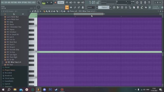
Task: Show the Browser tree icon in toolbar
Action: pos(130,7)
